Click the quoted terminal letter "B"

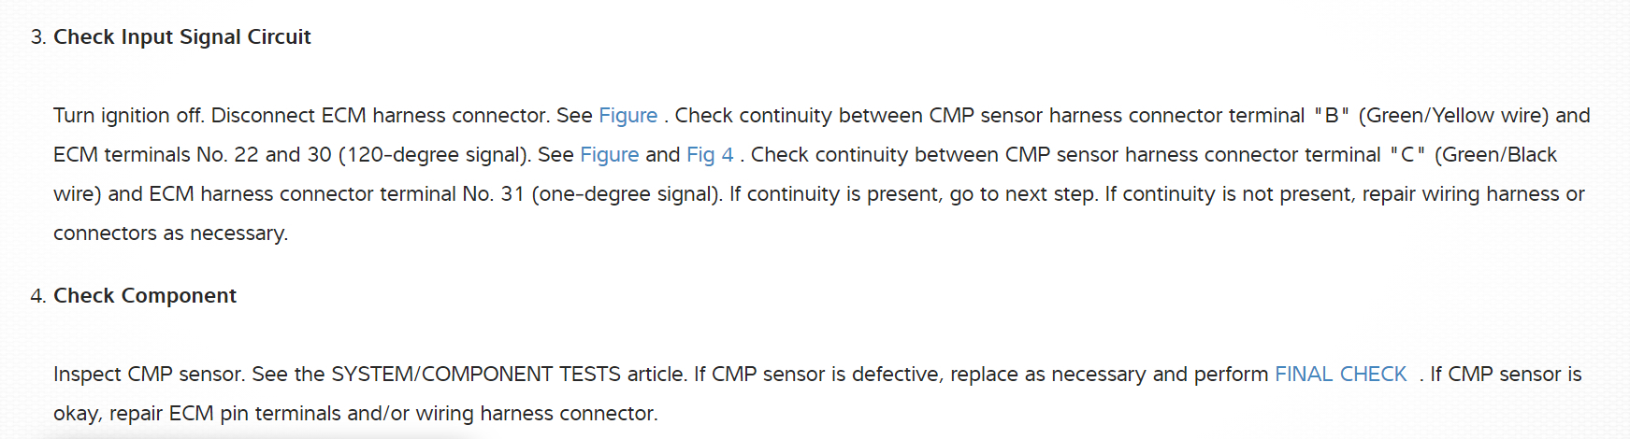click(1332, 115)
